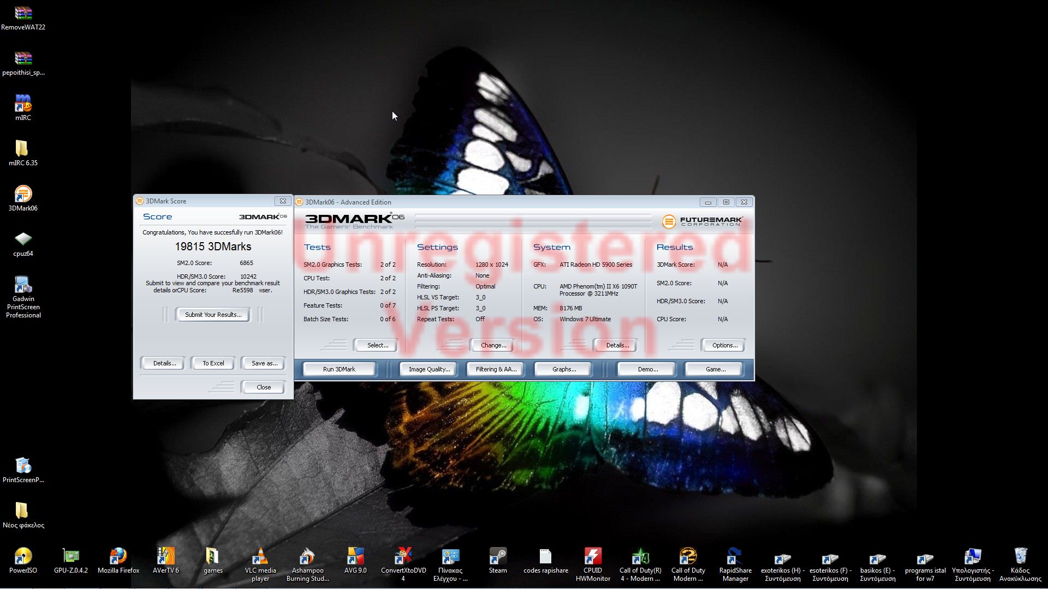Viewport: 1048px width, 589px height.
Task: Open the games archive icon
Action: [212, 556]
